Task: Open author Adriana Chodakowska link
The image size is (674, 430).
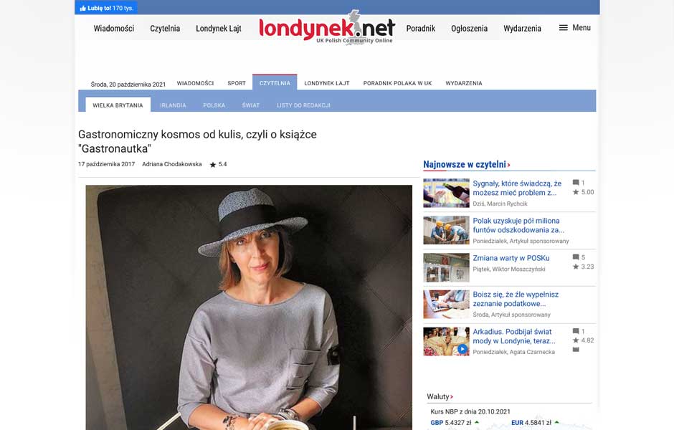Action: pos(172,164)
